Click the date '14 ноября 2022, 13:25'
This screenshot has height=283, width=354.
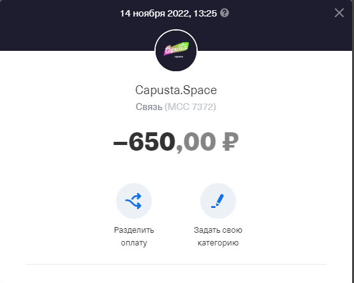click(x=168, y=13)
